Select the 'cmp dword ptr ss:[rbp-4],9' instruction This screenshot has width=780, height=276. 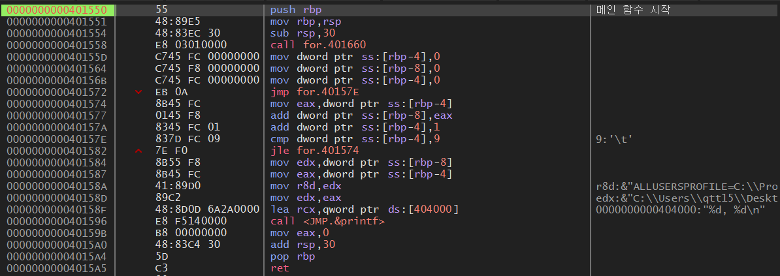click(x=355, y=139)
